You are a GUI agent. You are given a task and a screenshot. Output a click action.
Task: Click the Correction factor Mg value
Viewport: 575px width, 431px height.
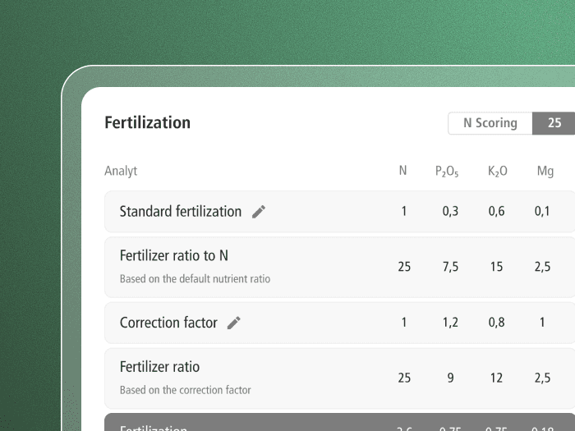tap(542, 323)
